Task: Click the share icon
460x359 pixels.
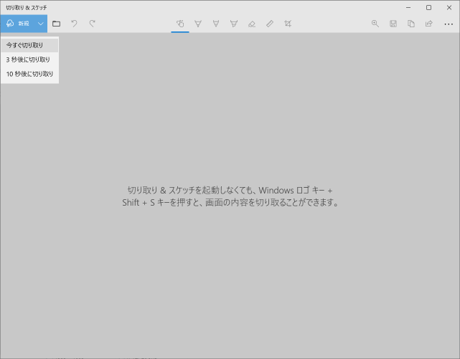Action: (429, 24)
